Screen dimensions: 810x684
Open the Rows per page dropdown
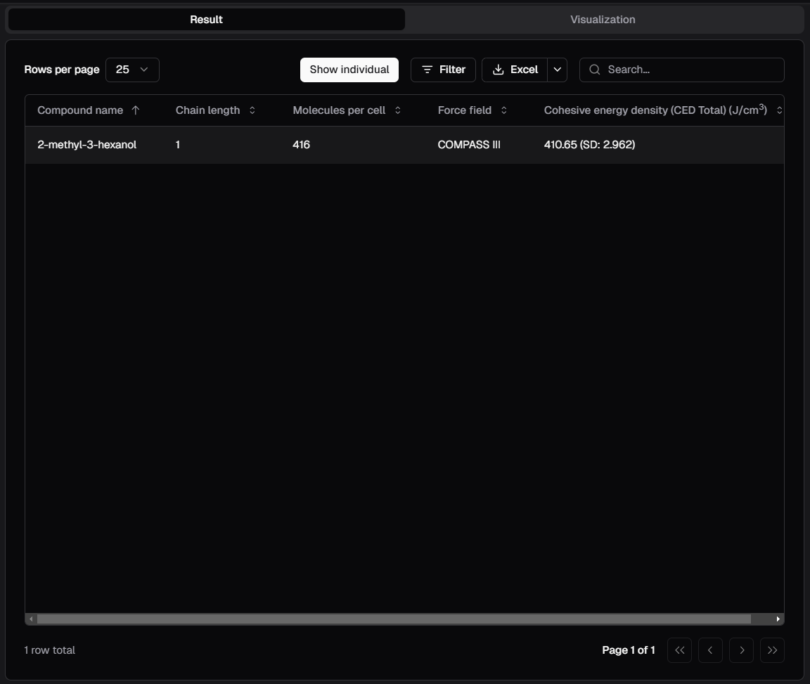[132, 70]
